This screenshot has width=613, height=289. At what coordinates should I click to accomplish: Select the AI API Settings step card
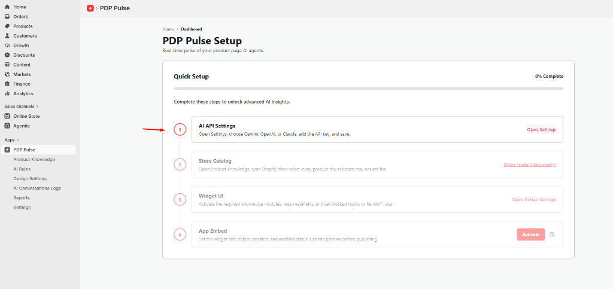[377, 130]
